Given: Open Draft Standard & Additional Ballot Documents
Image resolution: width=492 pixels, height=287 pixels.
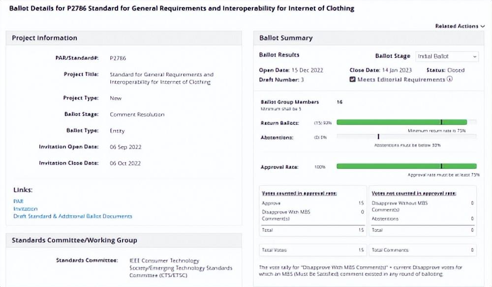Looking at the screenshot, I should (x=72, y=216).
